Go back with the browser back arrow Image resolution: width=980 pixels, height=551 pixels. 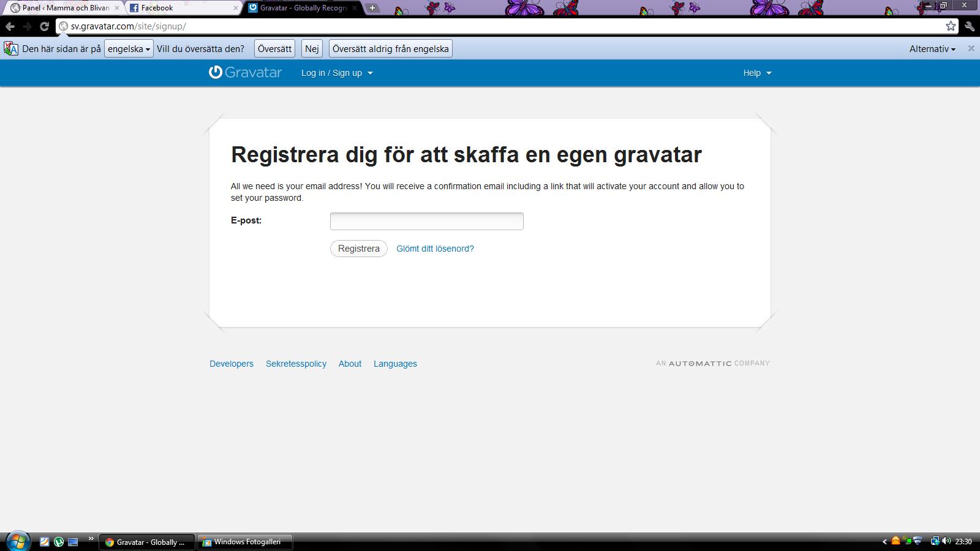pyautogui.click(x=10, y=26)
